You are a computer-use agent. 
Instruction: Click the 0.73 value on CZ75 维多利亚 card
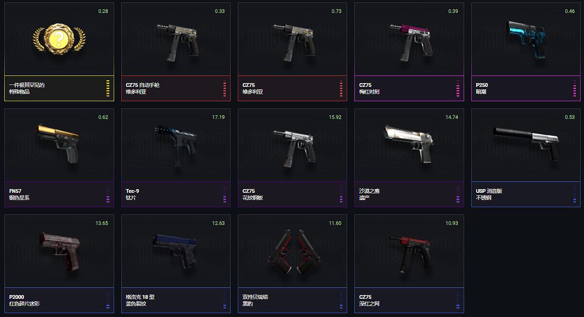click(336, 11)
